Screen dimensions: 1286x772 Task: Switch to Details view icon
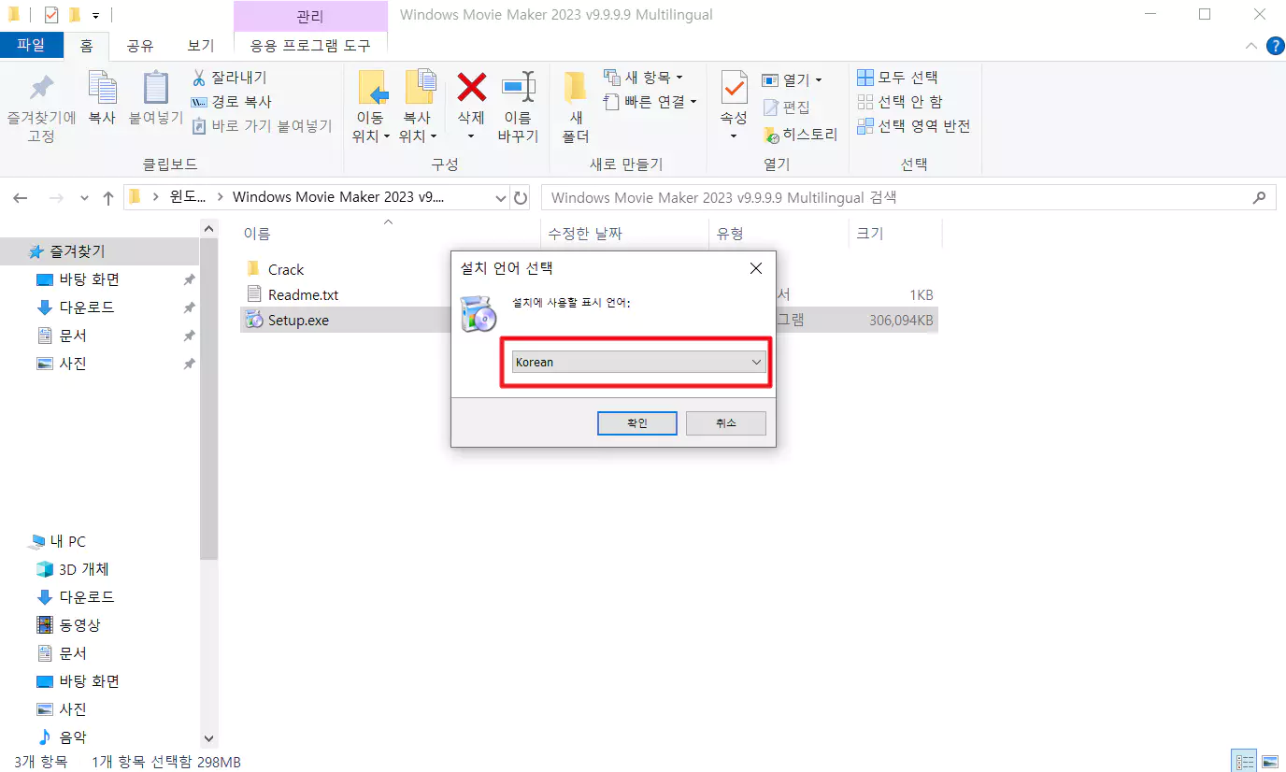point(1244,761)
